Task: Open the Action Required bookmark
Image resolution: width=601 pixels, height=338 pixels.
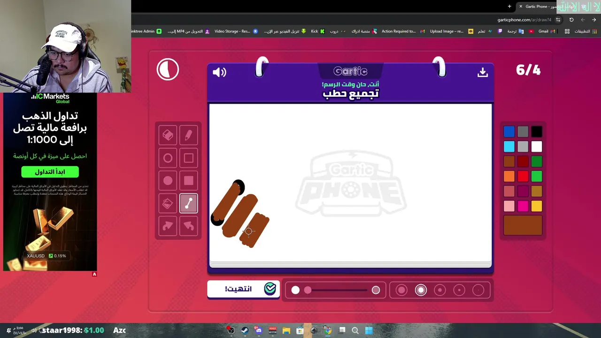Action: coord(403,31)
